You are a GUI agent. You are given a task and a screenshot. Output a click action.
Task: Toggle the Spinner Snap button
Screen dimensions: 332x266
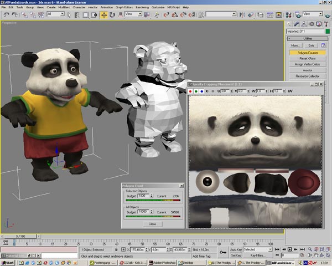click(x=191, y=14)
